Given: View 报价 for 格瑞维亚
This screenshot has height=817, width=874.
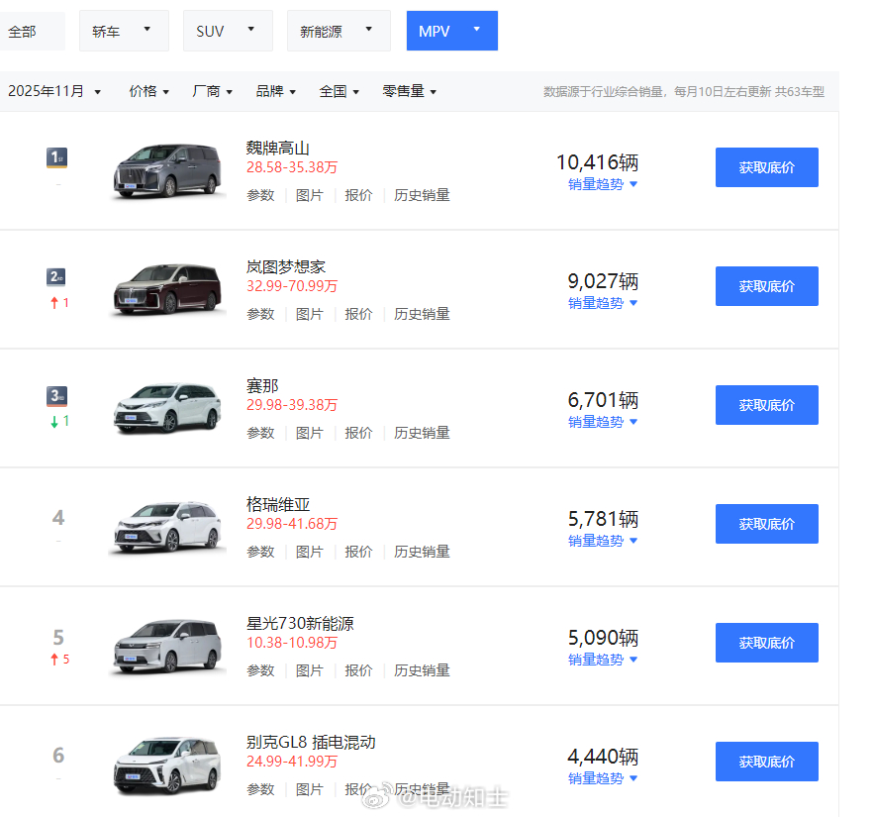Looking at the screenshot, I should click(358, 552).
